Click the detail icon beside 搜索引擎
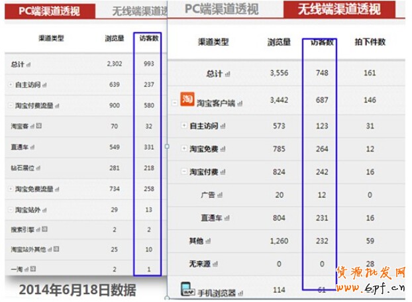 44,230
